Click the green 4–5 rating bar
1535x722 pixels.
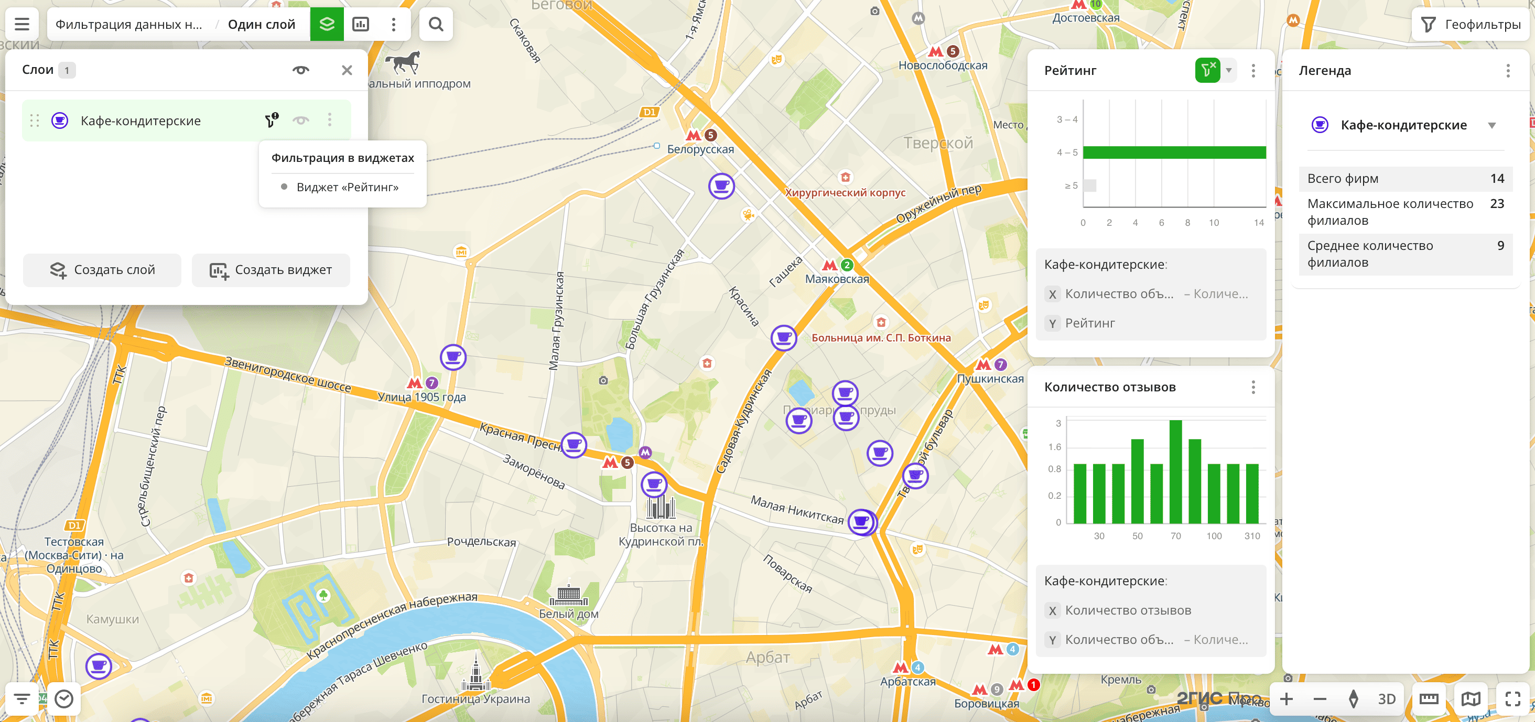click(x=1174, y=152)
